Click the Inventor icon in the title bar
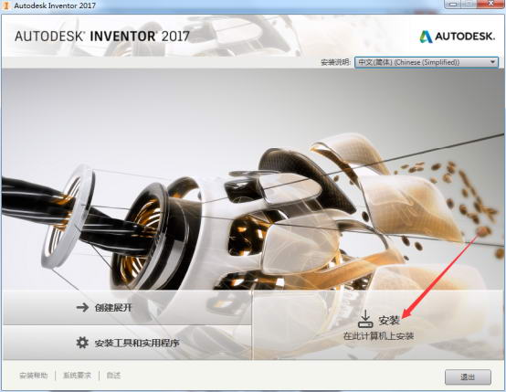Image resolution: width=506 pixels, height=392 pixels. coord(5,5)
